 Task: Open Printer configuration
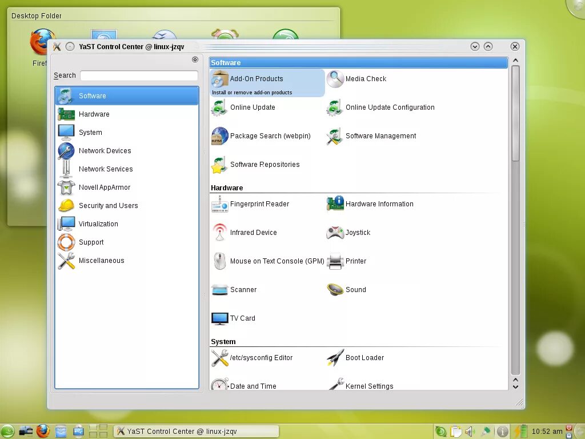346,261
